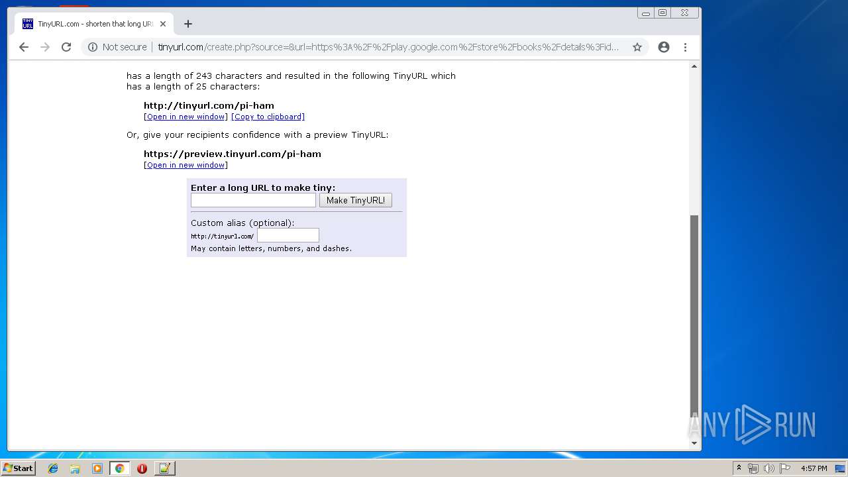Minimize the Chrome window
Image resolution: width=848 pixels, height=477 pixels.
point(646,13)
